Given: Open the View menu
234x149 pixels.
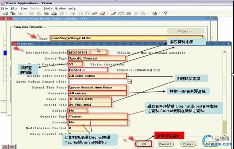Looking at the screenshot, I should (x=24, y=9).
